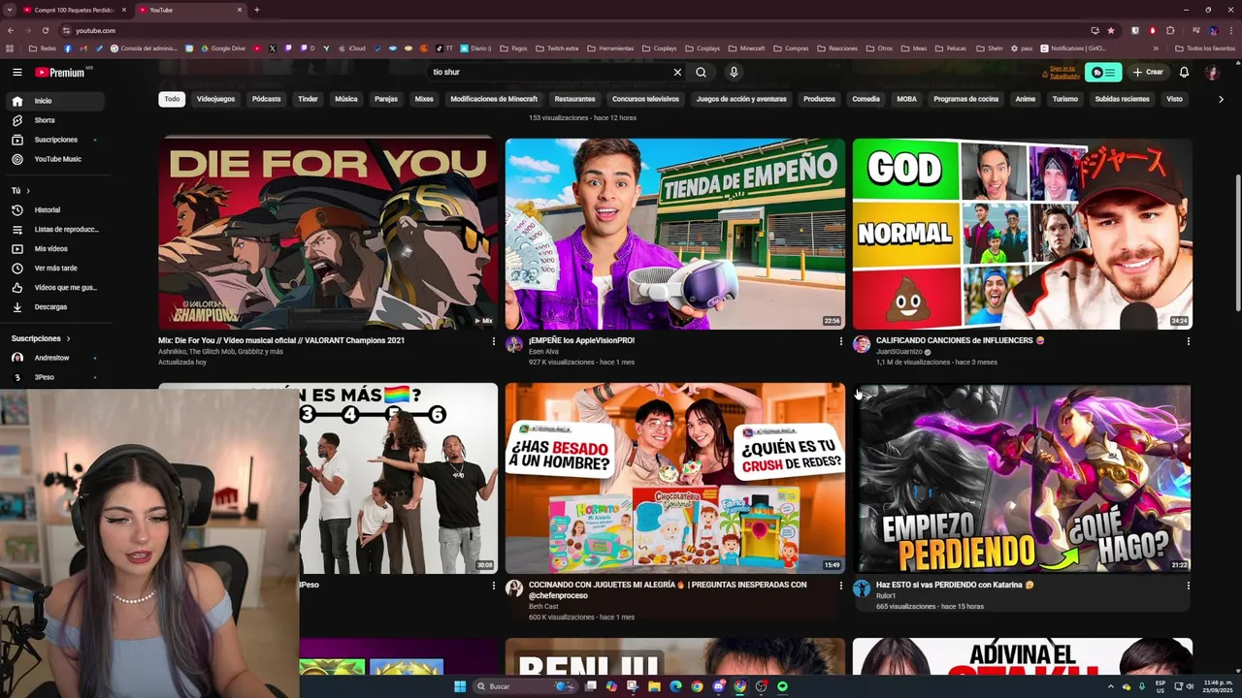Open the JuanSGuarnizo channel avatar
The image size is (1242, 698).
tap(862, 344)
